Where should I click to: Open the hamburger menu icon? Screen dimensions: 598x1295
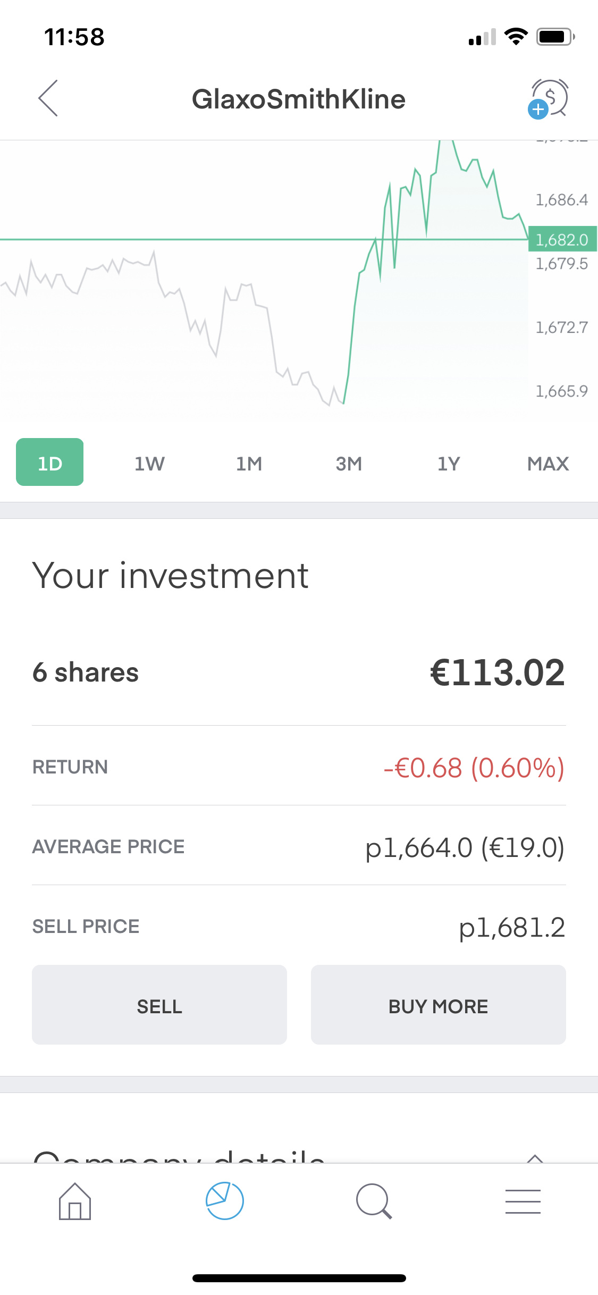pyautogui.click(x=523, y=1201)
